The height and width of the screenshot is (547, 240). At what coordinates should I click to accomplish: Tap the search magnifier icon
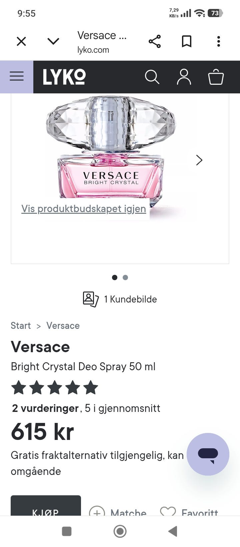tap(152, 77)
